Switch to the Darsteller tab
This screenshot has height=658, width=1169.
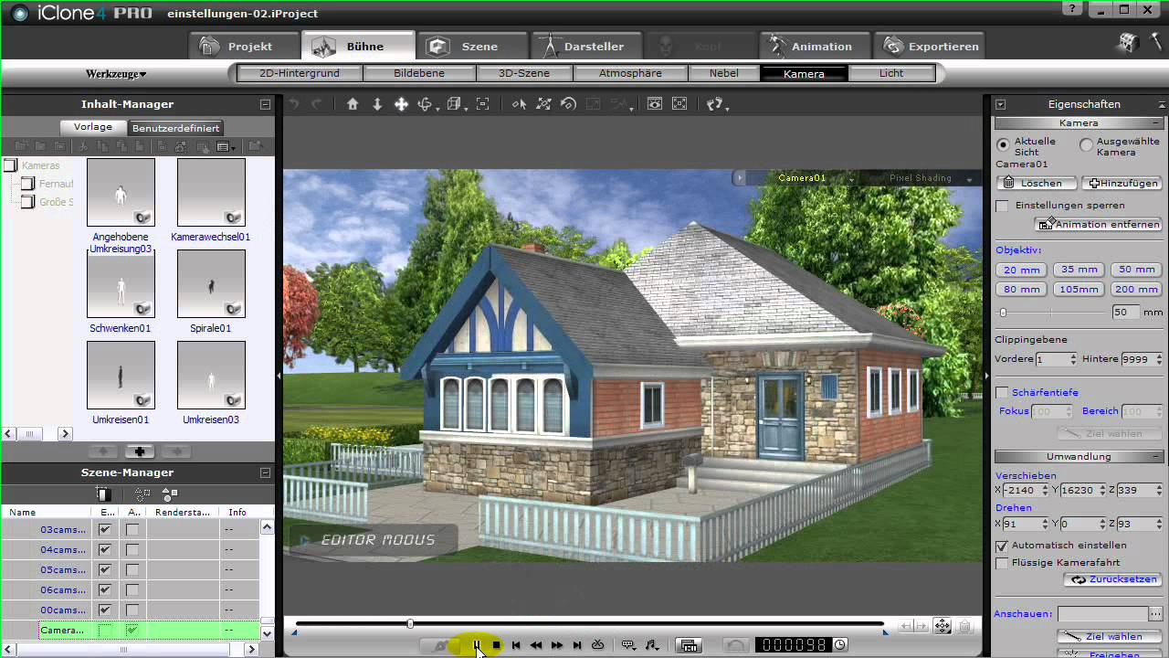585,46
